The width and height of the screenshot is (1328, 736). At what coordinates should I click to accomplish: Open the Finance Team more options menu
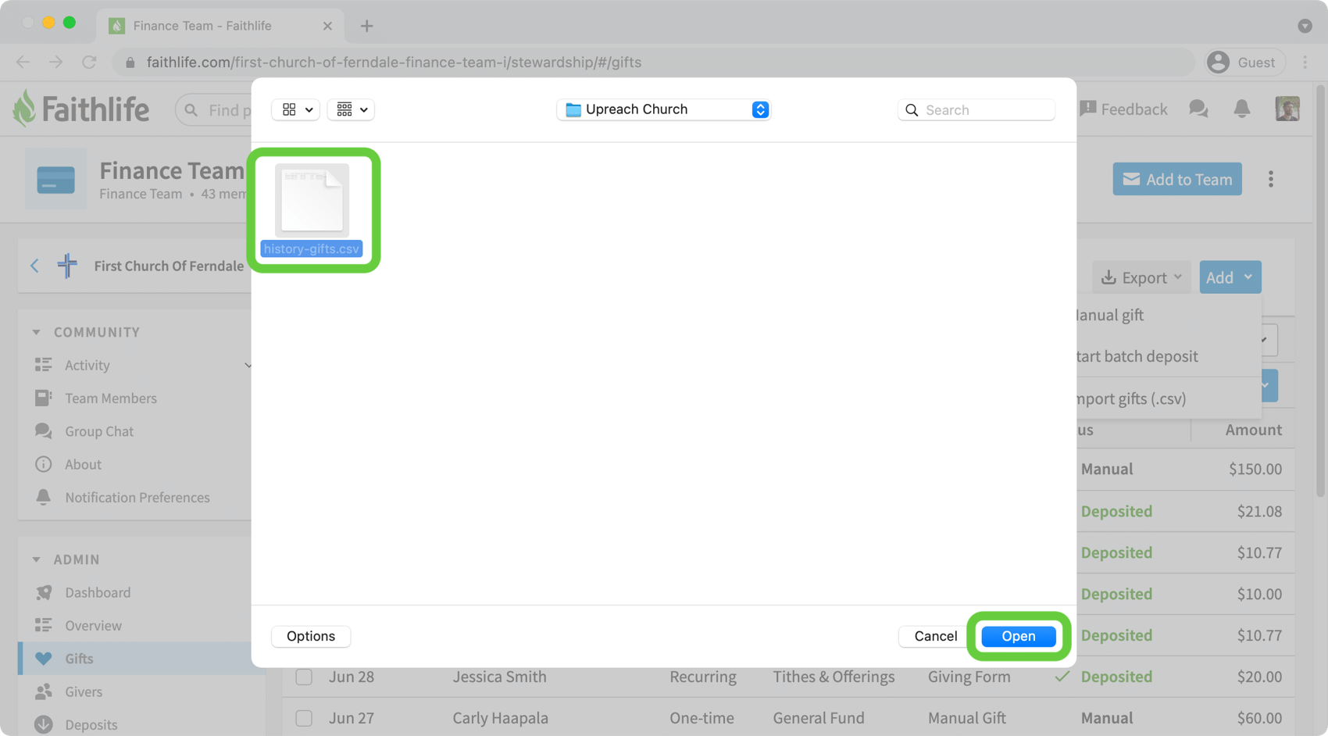pyautogui.click(x=1271, y=179)
